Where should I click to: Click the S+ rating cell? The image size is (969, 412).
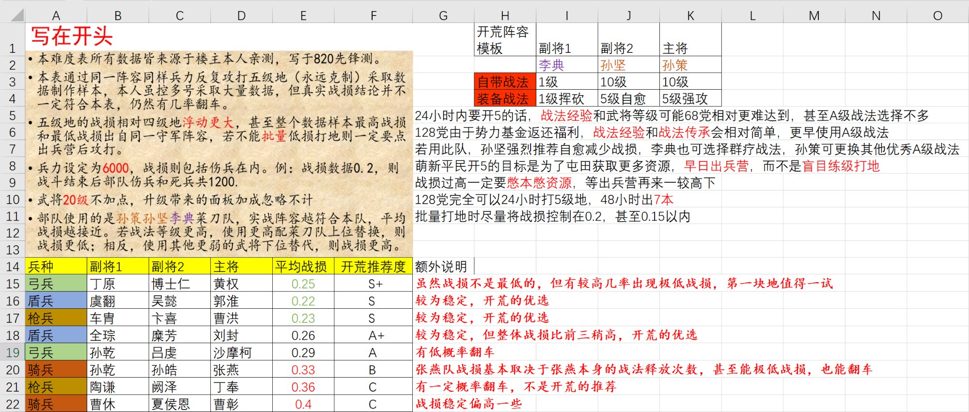tap(373, 284)
